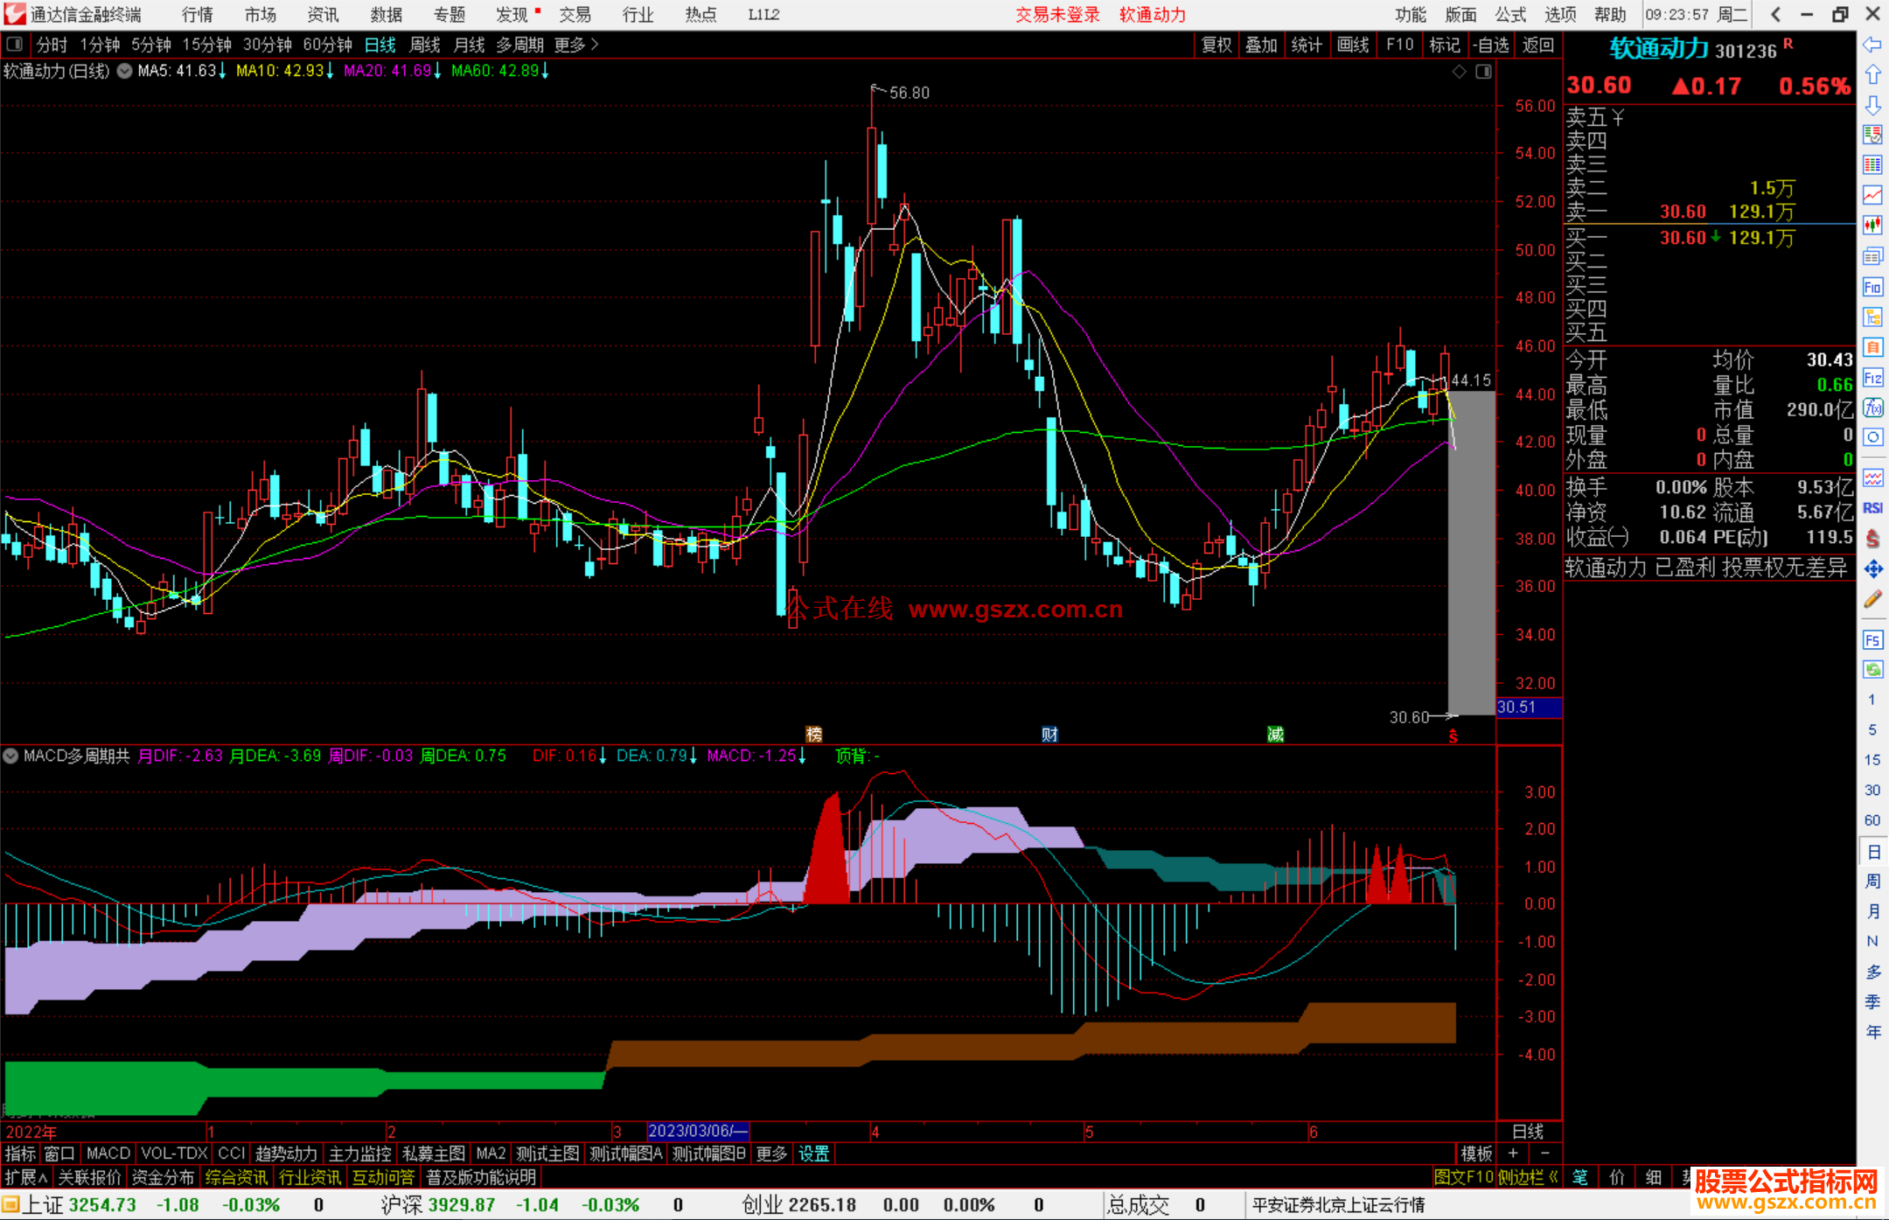
Task: Select the 60分钟 period tab
Action: pyautogui.click(x=327, y=45)
